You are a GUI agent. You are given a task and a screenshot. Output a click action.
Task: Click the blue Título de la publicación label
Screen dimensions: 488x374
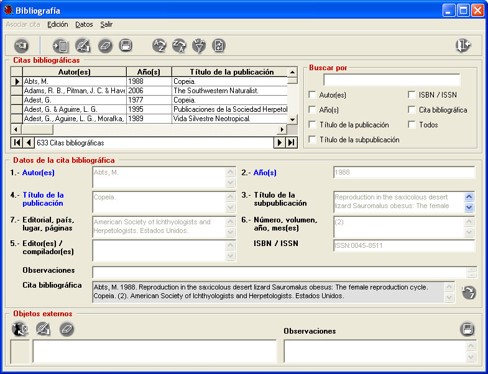43,199
